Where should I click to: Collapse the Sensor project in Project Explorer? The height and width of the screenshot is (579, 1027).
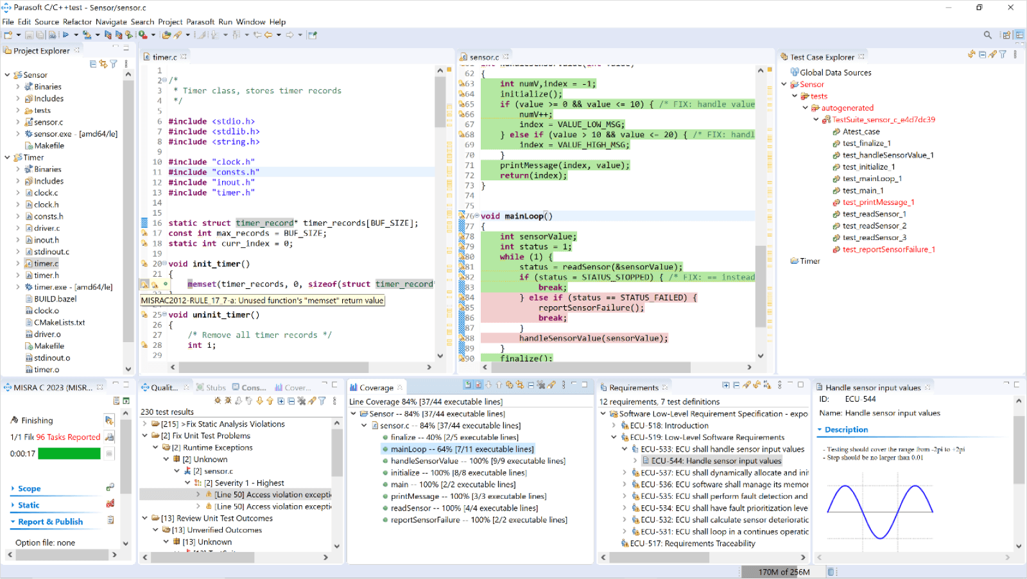[x=6, y=74]
